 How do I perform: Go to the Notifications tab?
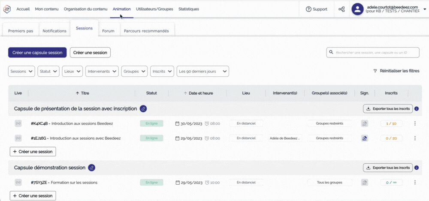(54, 31)
